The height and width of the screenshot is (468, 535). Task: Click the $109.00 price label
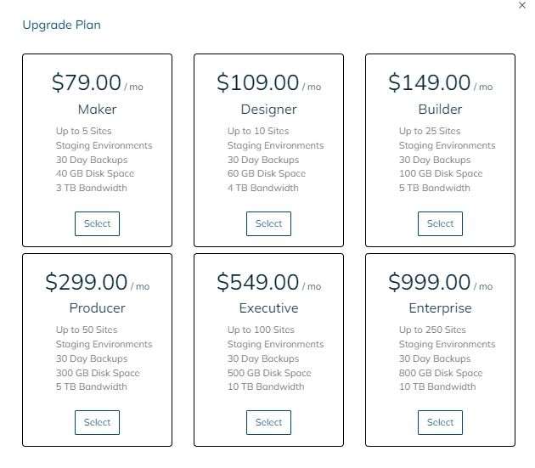(258, 82)
